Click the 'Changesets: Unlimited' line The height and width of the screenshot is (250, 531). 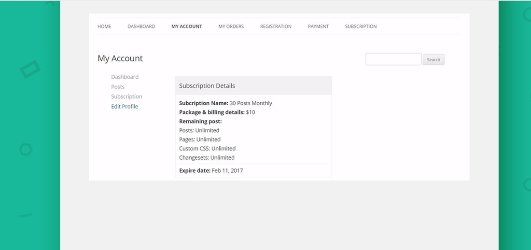(x=207, y=157)
